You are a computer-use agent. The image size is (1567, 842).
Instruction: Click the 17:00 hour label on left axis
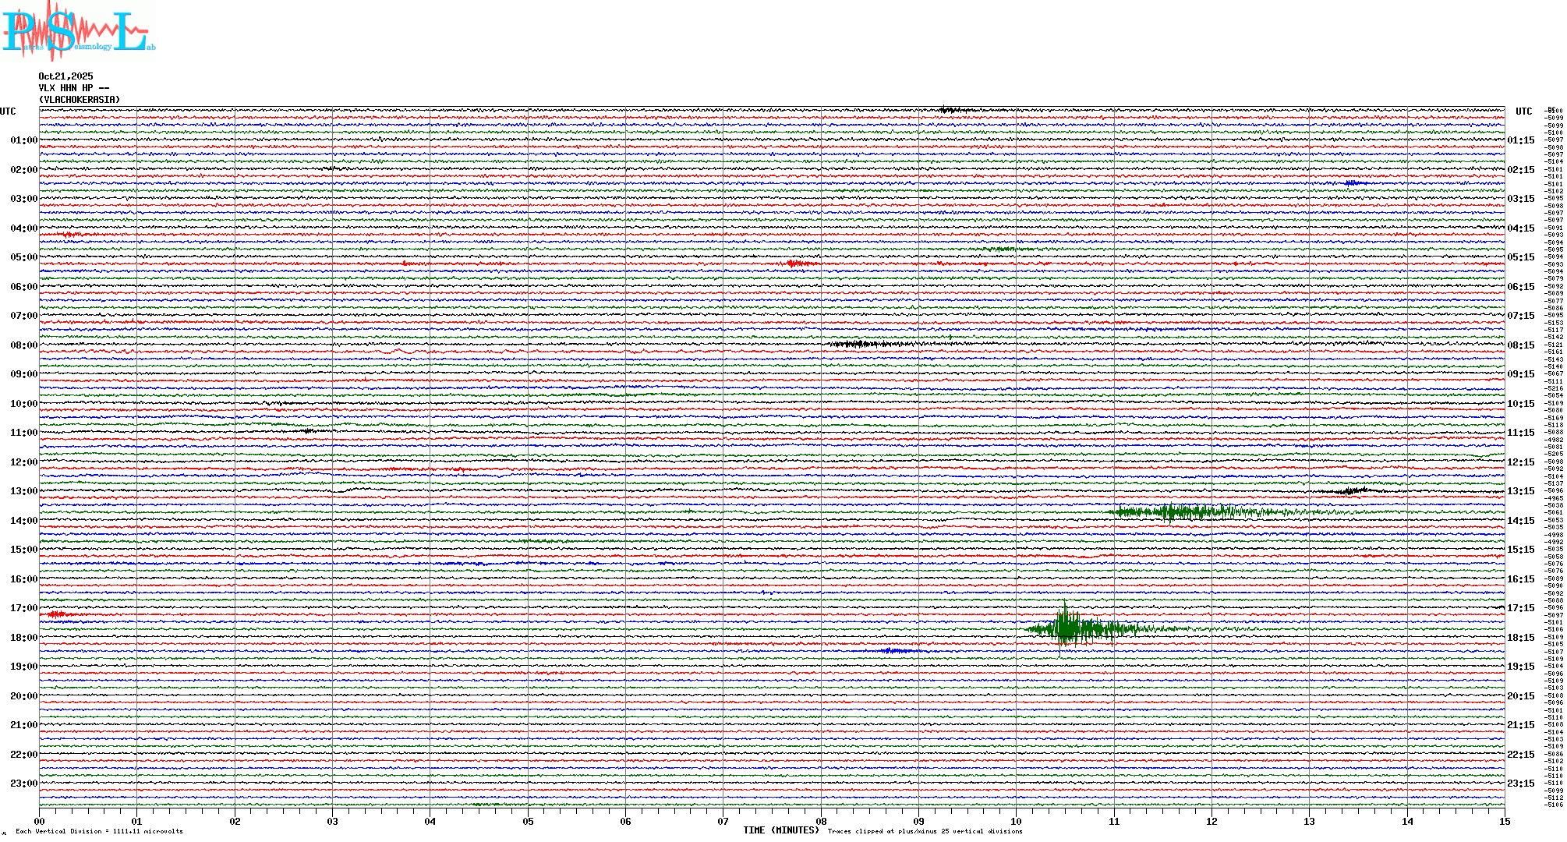coord(23,608)
